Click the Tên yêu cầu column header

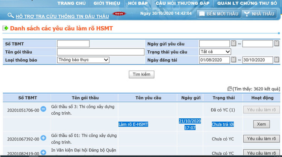(x=149, y=98)
